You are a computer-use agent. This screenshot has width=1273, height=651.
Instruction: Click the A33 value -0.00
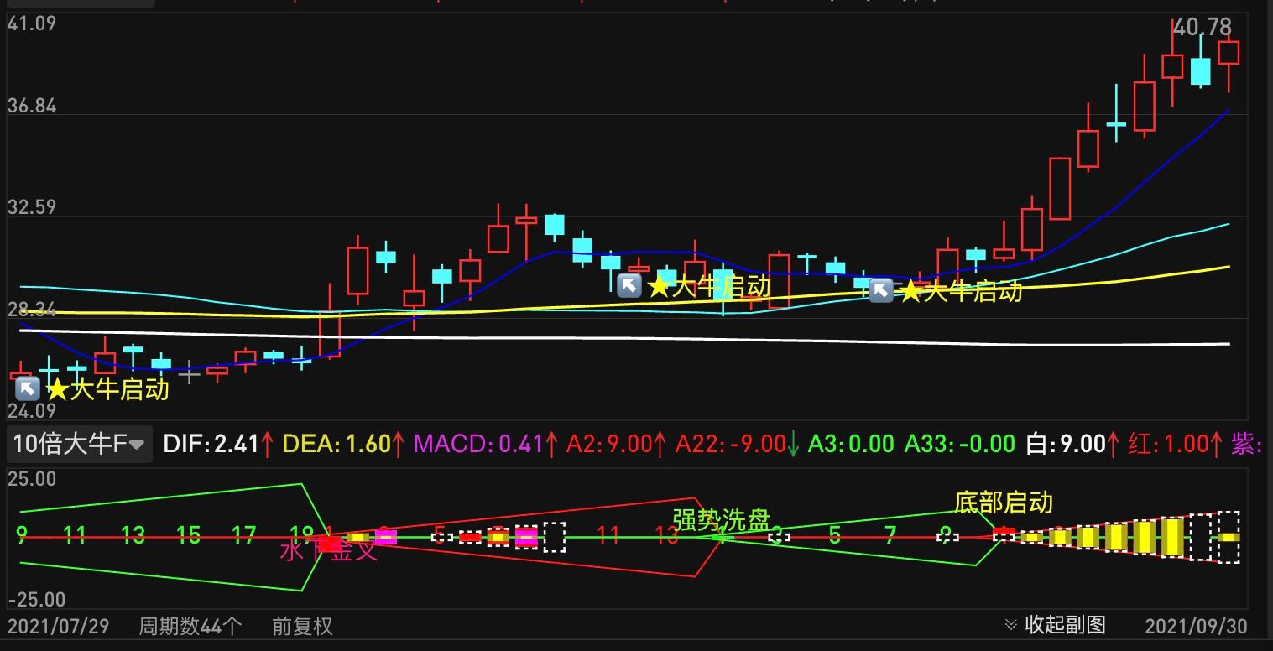988,444
